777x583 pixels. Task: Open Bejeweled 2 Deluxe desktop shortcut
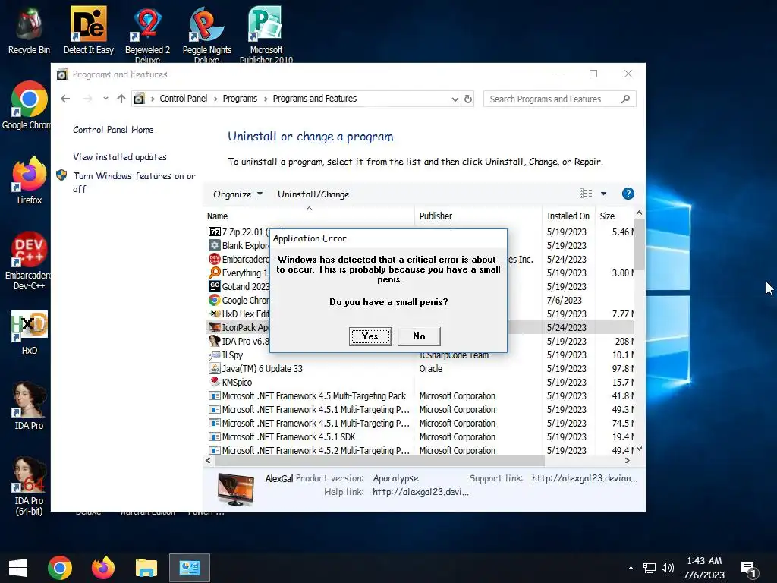point(148,33)
